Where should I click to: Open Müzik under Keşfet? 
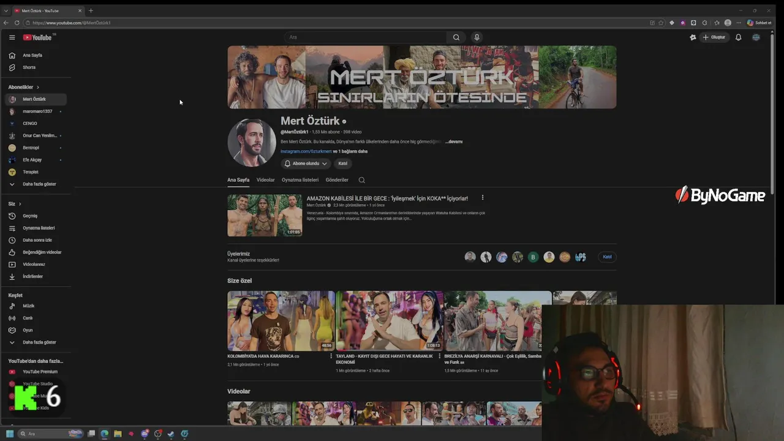tap(37, 306)
